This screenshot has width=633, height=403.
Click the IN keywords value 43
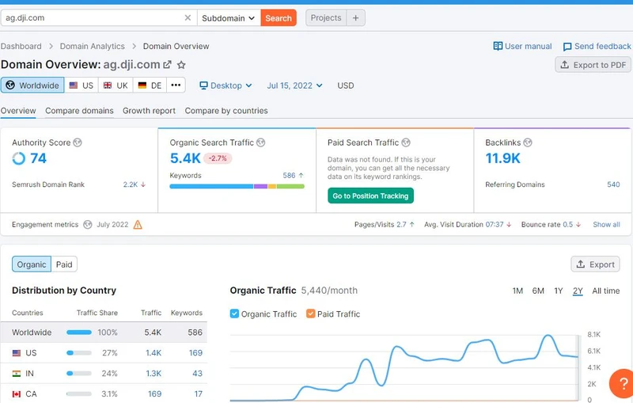click(197, 374)
